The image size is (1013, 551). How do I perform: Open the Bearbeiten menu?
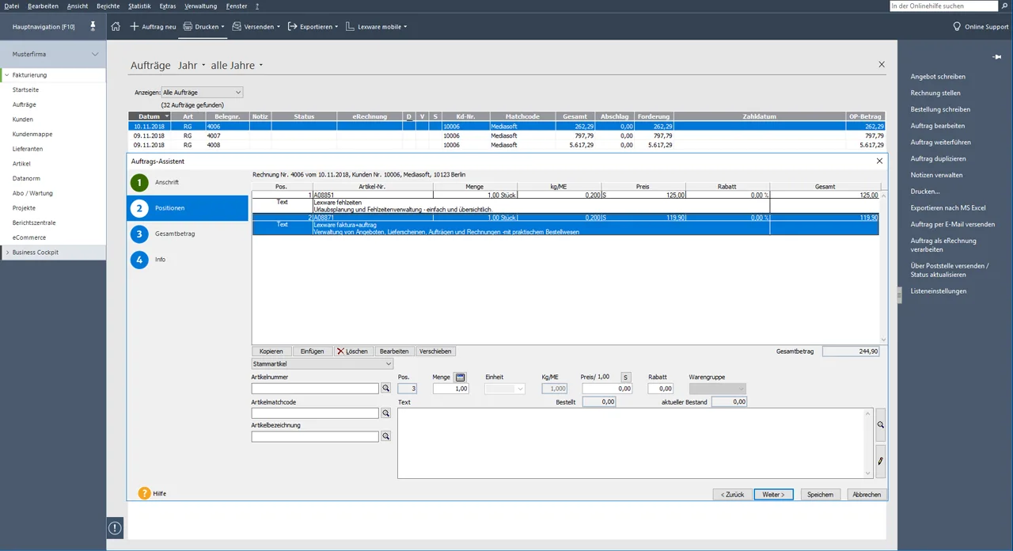tap(43, 6)
